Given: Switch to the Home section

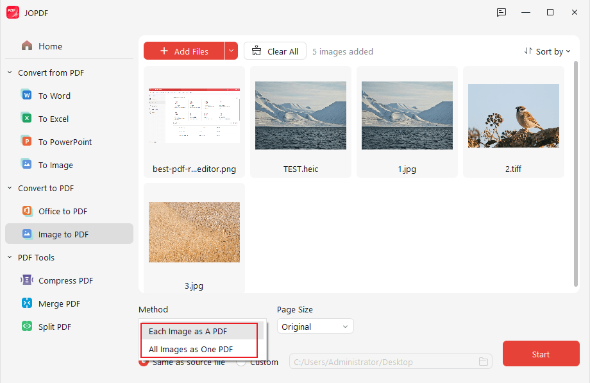Looking at the screenshot, I should click(x=50, y=46).
